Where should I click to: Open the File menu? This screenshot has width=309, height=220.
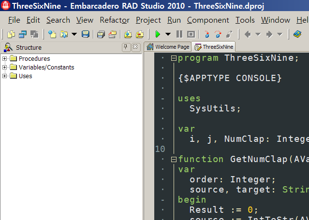pos(14,20)
